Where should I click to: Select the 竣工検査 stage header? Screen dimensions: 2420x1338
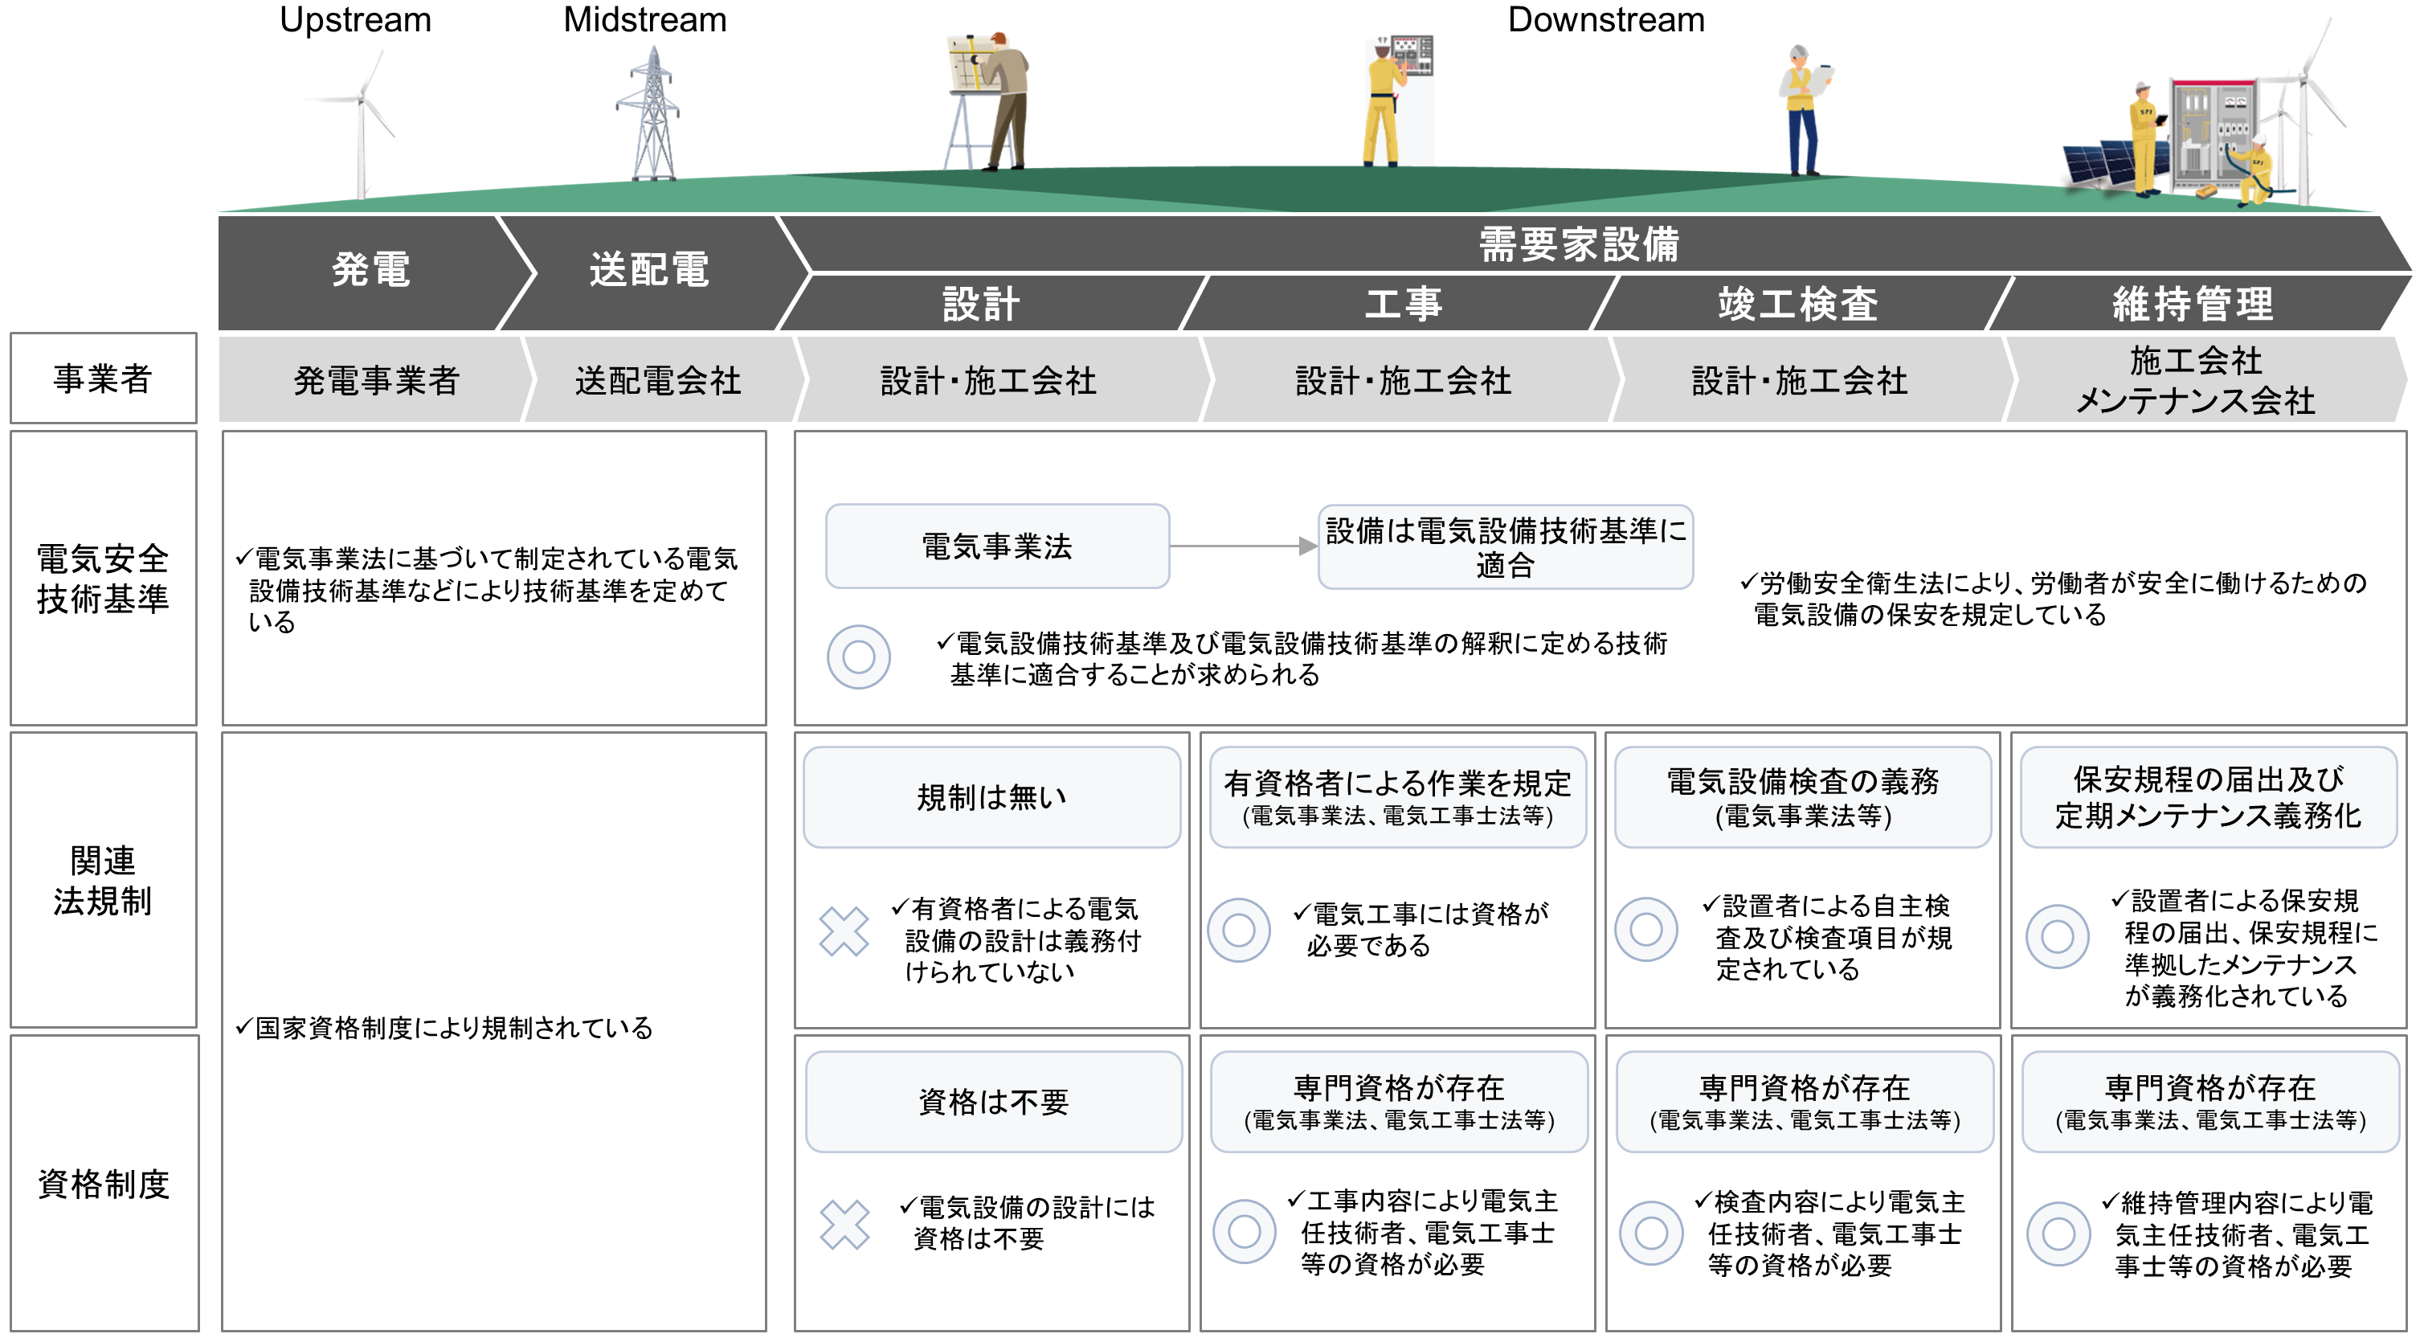[x=1797, y=305]
